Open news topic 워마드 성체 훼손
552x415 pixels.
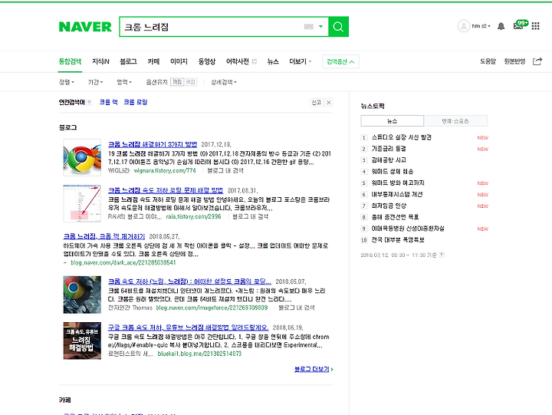(x=393, y=172)
